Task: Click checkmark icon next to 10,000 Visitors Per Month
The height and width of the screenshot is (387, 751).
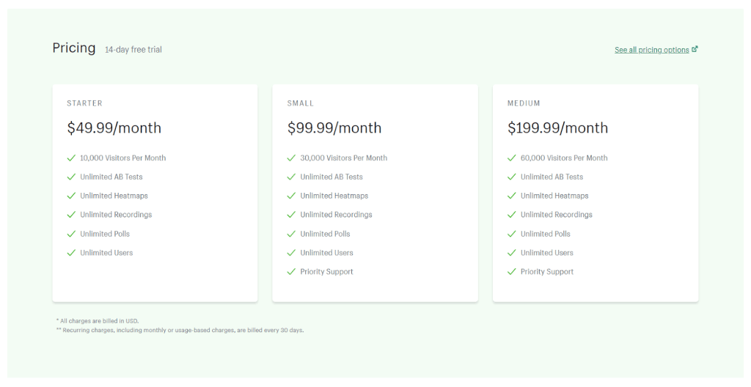Action: (x=71, y=158)
